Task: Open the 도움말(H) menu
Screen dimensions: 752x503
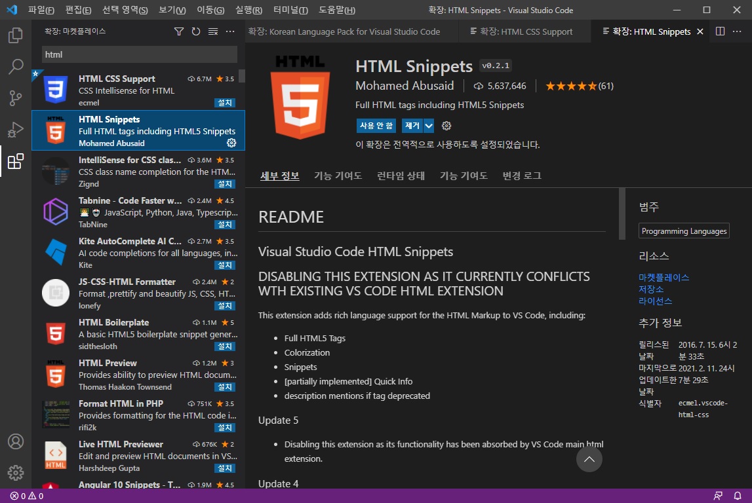Action: pos(337,10)
